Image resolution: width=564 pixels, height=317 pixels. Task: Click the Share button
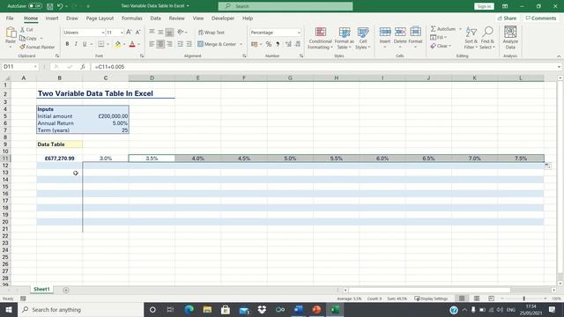pyautogui.click(x=508, y=18)
